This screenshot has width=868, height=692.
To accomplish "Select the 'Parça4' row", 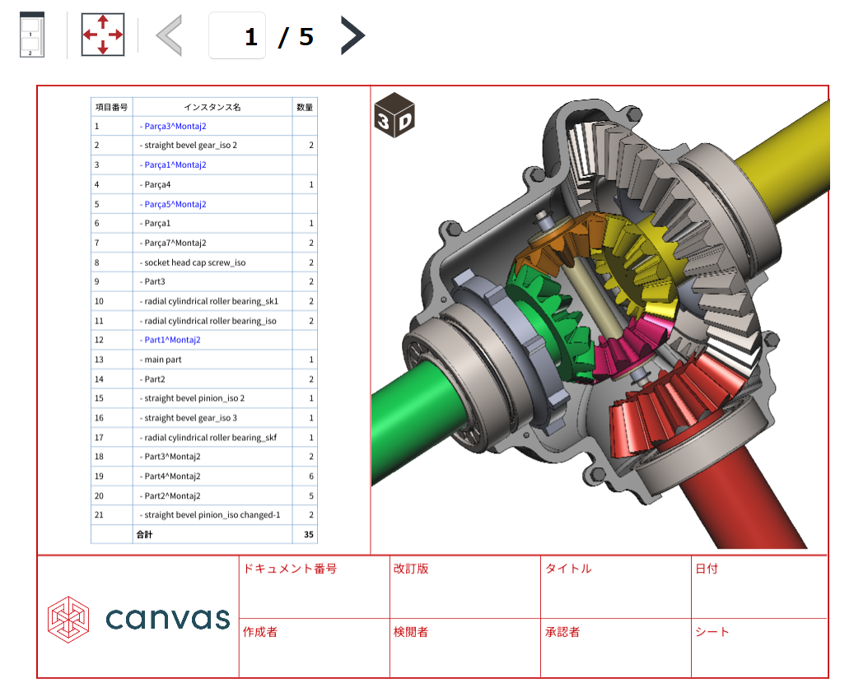I will [x=204, y=185].
